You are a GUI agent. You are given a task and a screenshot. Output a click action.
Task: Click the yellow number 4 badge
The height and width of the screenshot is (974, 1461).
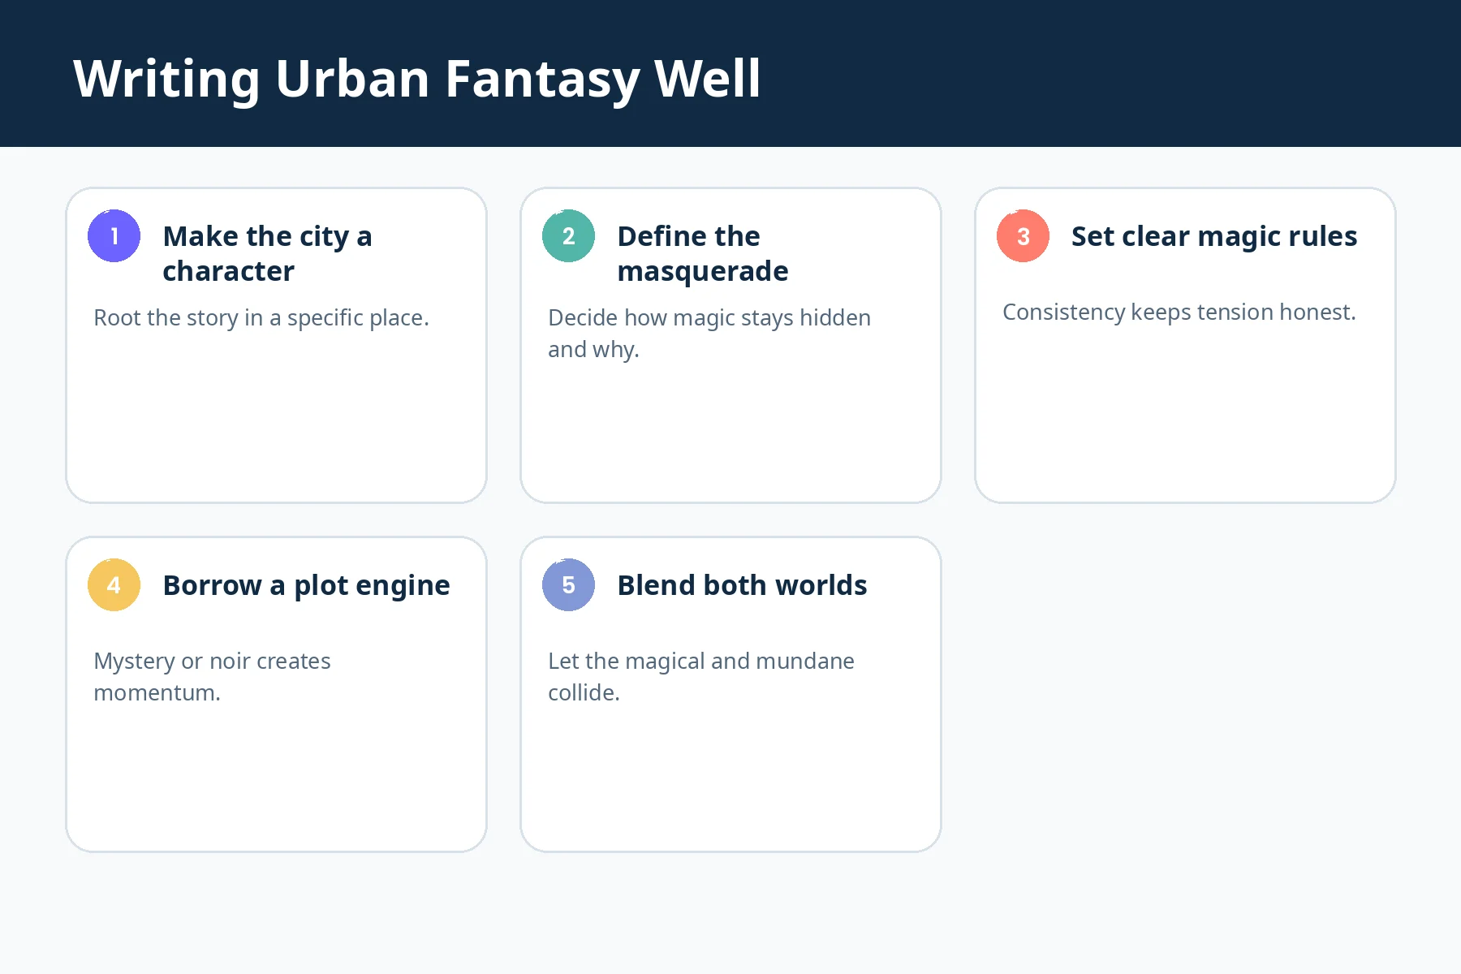tap(114, 584)
